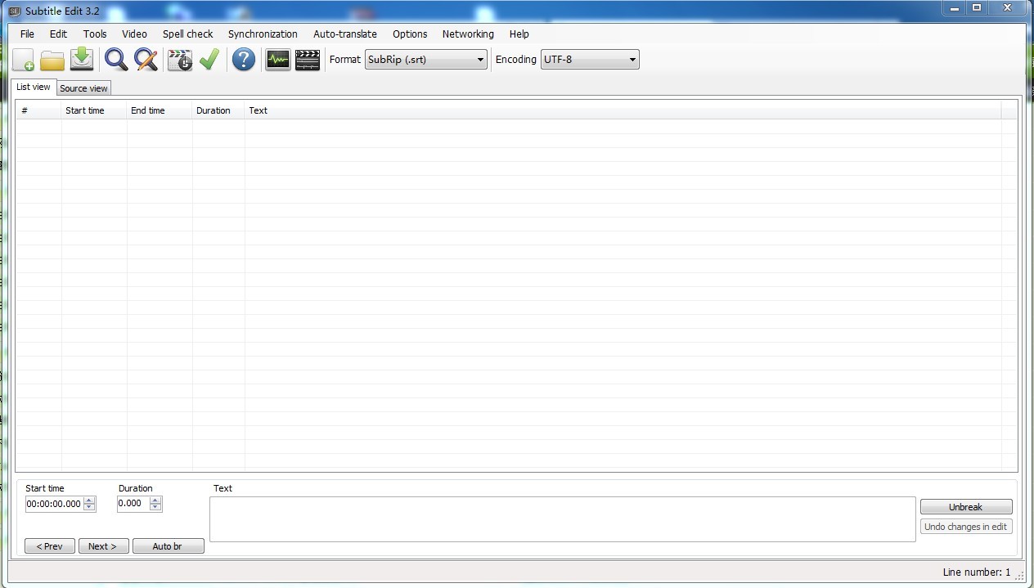Go to the next line with Next button
Viewport: 1034px width, 588px height.
(x=103, y=546)
